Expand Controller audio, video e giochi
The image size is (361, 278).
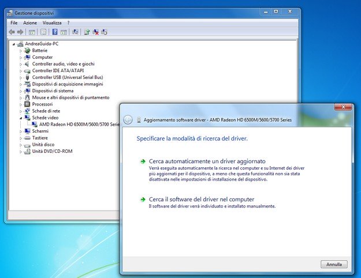(21, 64)
